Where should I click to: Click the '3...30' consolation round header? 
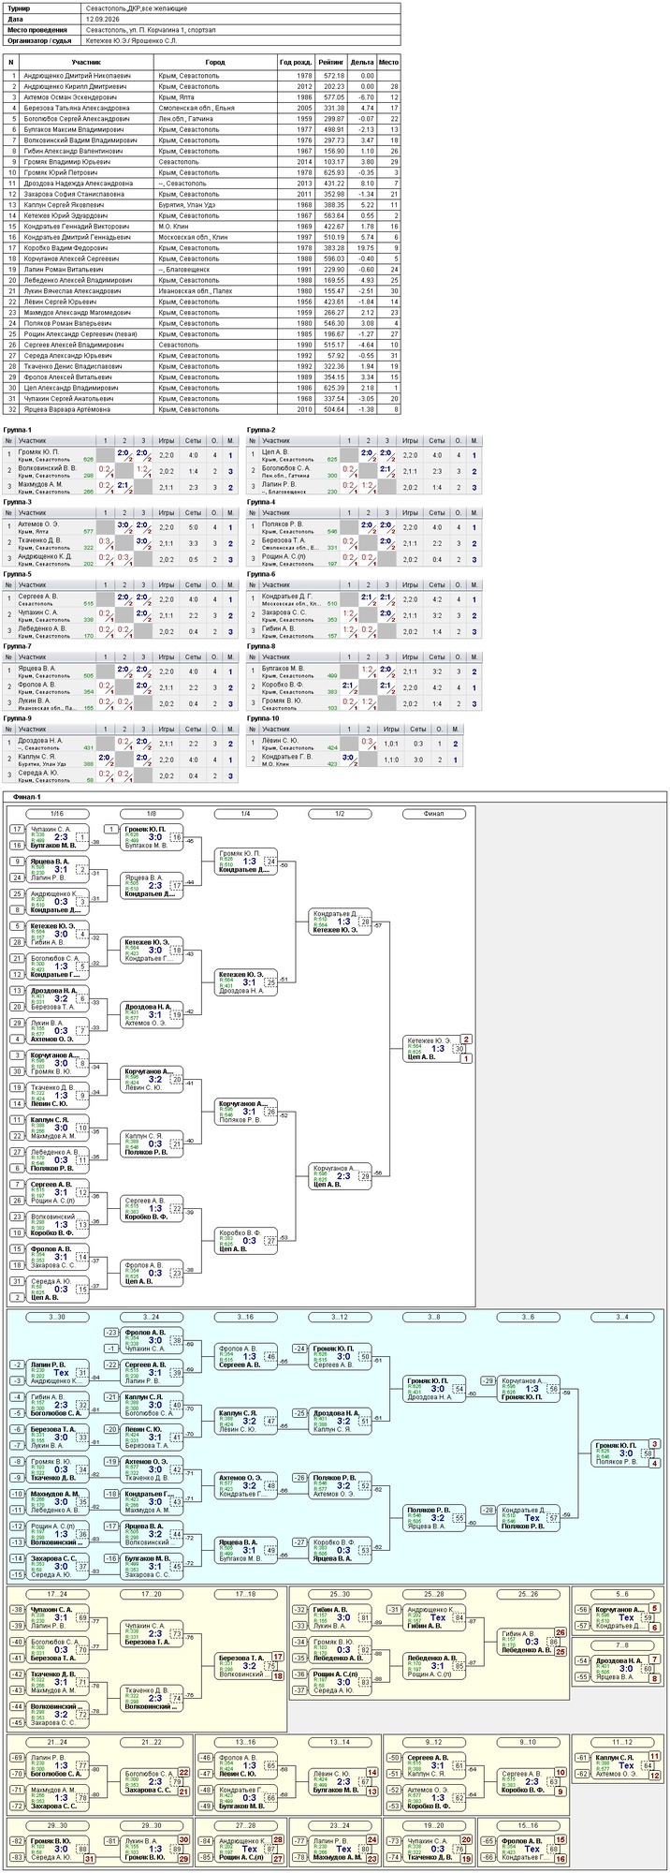pos(57,1318)
